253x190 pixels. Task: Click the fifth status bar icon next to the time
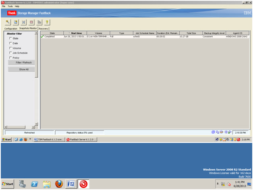tap(230, 132)
